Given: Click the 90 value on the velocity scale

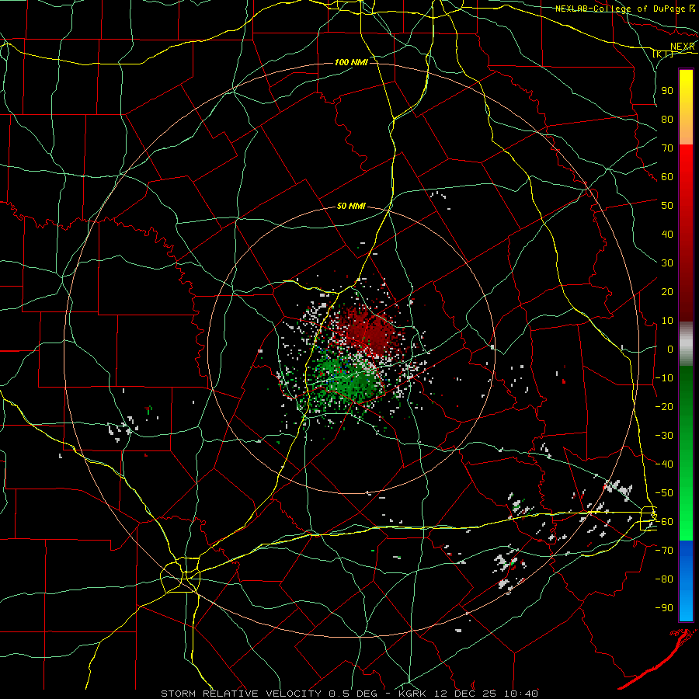Looking at the screenshot, I should tap(667, 91).
